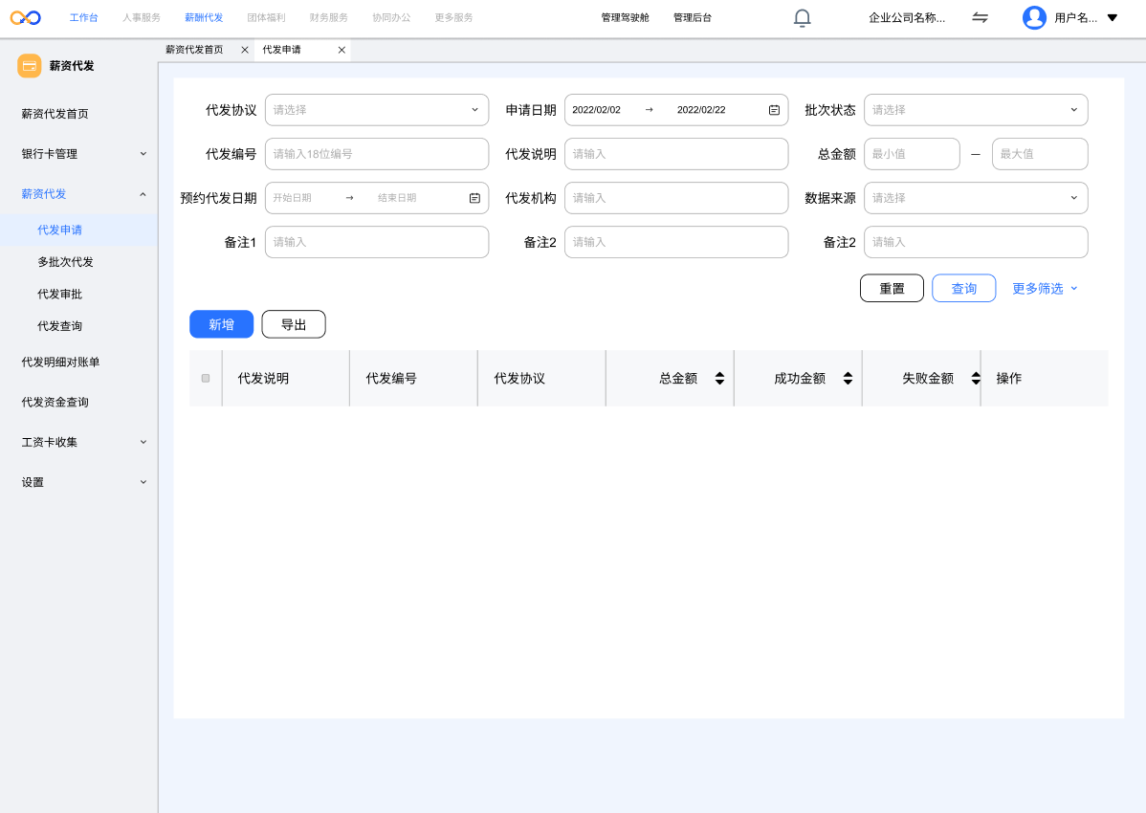
Task: Focus the 备注1 input field
Action: click(376, 242)
